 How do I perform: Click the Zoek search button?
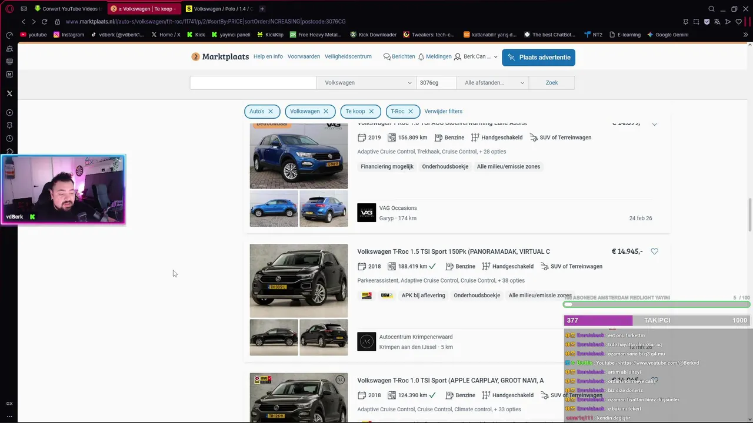pos(552,83)
